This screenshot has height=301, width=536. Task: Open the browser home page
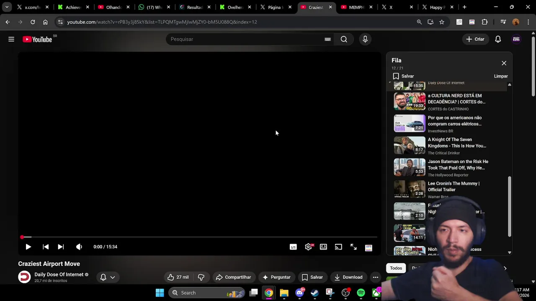pos(45,22)
